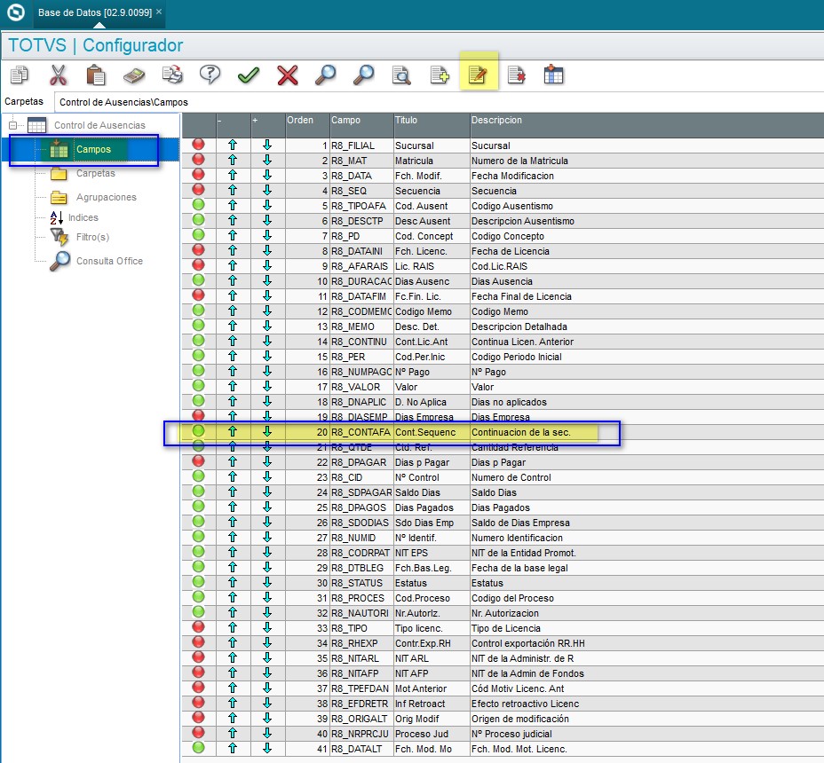Click red status circle of R8_SEQ

click(198, 189)
